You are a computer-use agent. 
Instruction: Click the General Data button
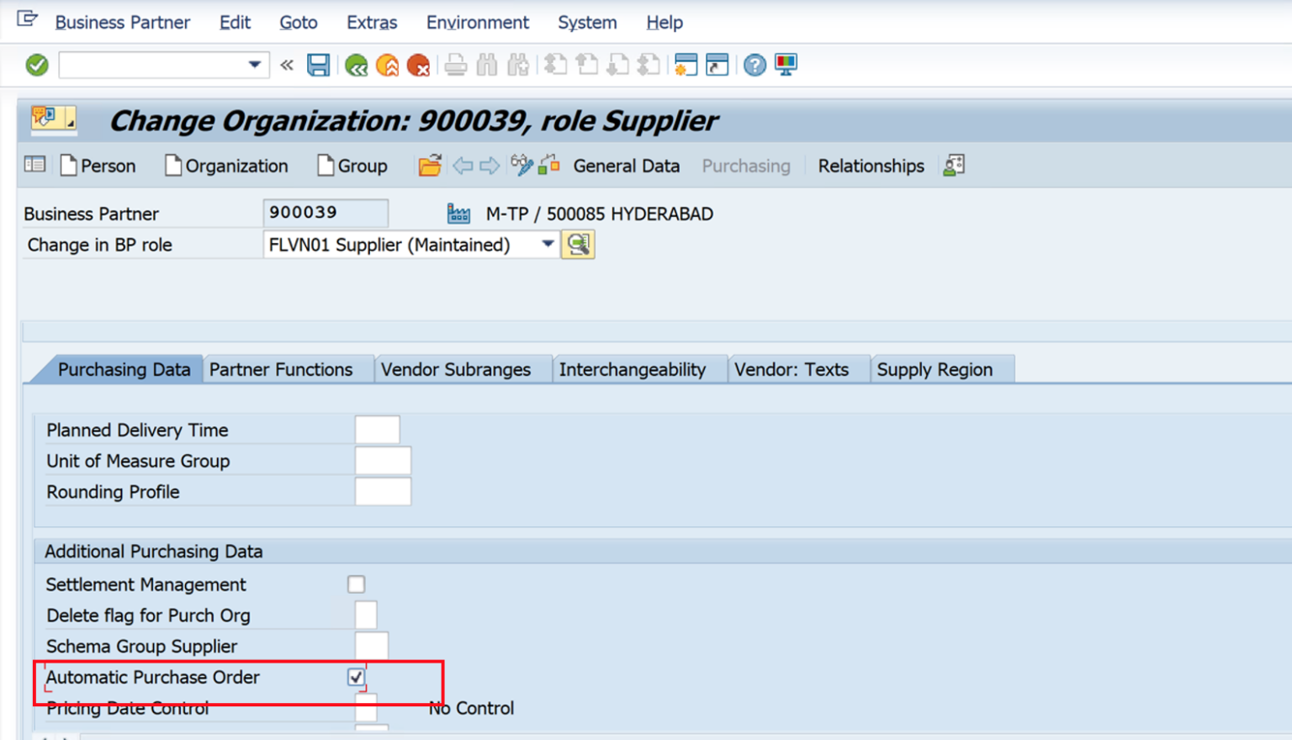pos(626,166)
